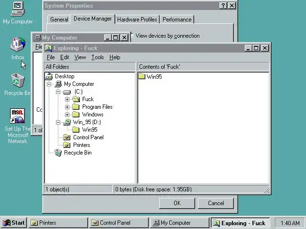Click '1 object(s)' status bar text
Viewport: 306px width, 229px height.
tap(57, 189)
